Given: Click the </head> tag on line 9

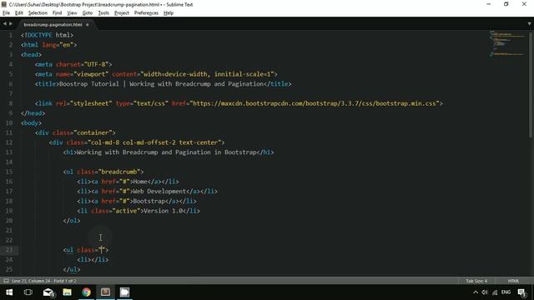Looking at the screenshot, I should 33,113.
